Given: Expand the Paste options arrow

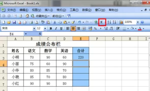Looking at the screenshot, I should coord(69,22).
